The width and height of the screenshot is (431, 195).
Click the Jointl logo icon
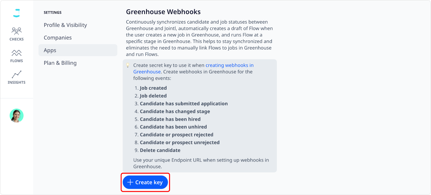coord(17,13)
